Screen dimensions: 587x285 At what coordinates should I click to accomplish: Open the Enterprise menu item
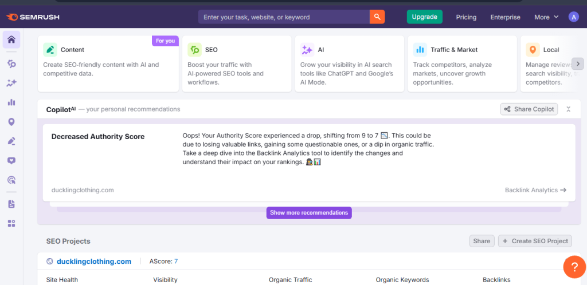click(506, 17)
